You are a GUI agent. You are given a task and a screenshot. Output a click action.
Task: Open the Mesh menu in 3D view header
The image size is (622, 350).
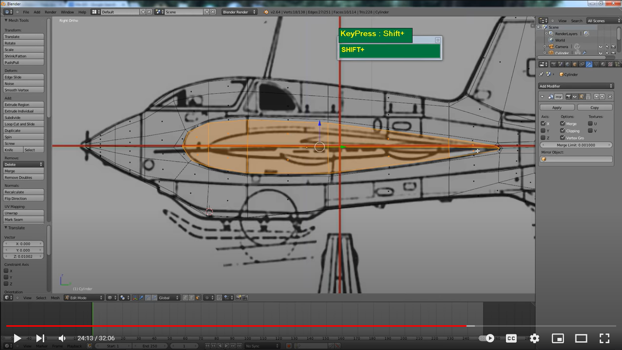(55, 298)
